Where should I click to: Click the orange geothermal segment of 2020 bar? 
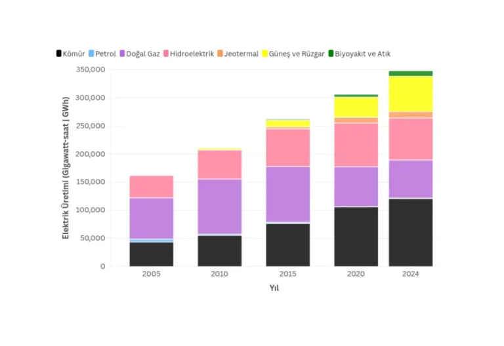click(x=356, y=120)
